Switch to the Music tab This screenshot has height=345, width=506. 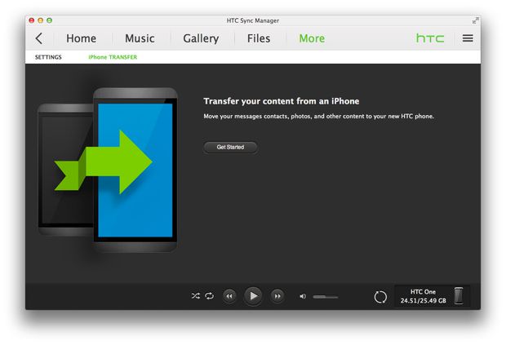point(140,38)
